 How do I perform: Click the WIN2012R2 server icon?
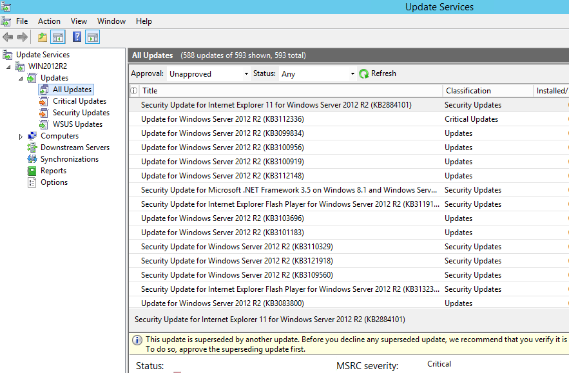point(19,66)
